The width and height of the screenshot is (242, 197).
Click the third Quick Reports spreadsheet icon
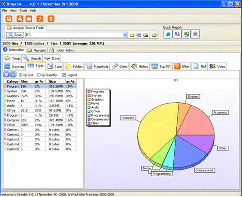pos(186,34)
